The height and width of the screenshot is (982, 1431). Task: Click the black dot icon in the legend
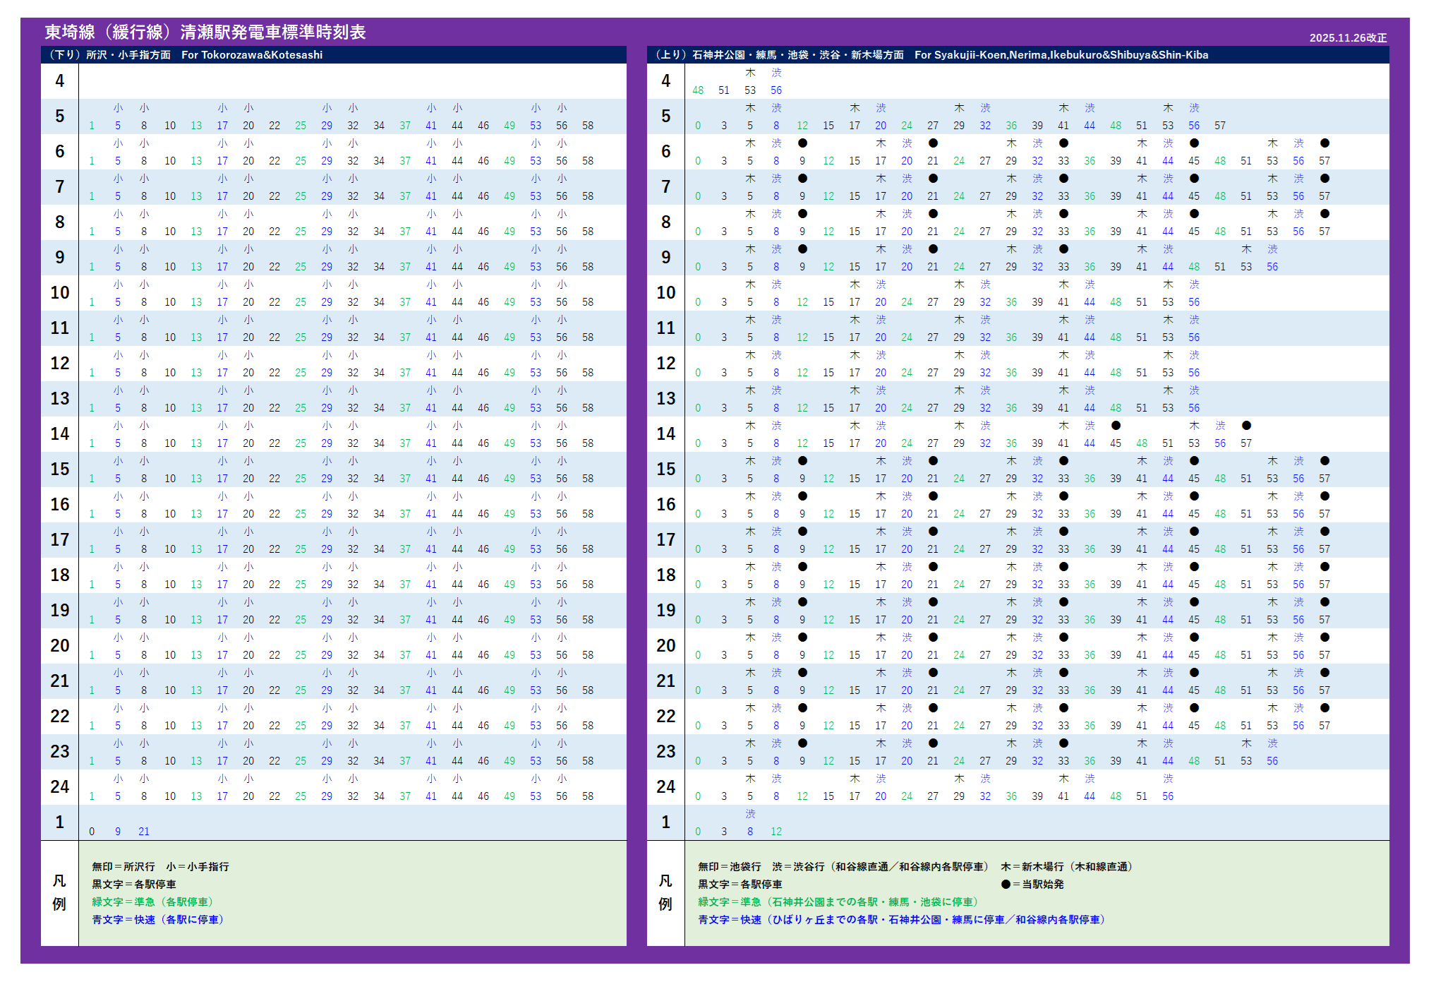tap(1006, 885)
